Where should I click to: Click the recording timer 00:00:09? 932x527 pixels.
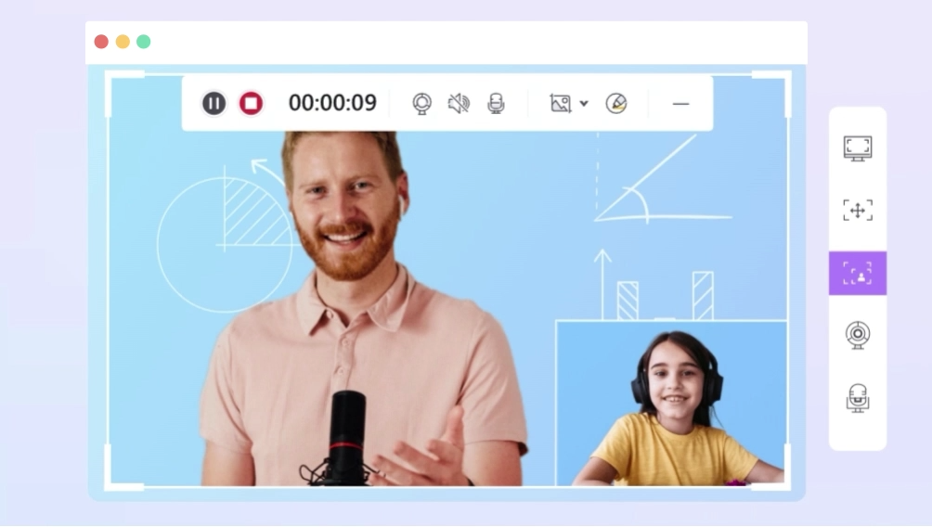point(332,103)
